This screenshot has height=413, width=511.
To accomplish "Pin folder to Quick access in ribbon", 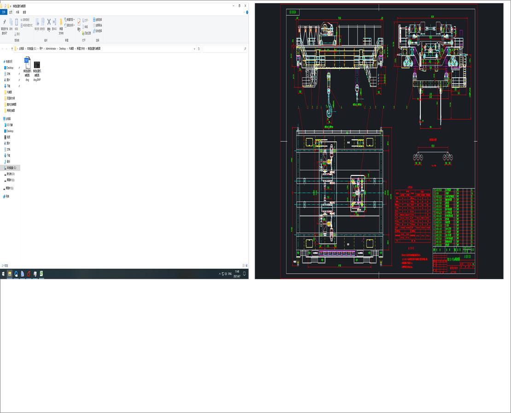I will click(x=5, y=26).
